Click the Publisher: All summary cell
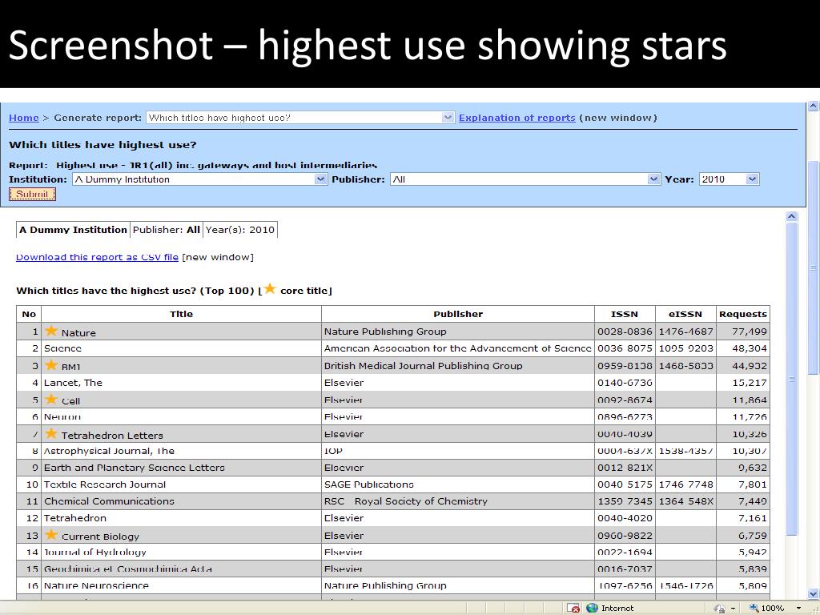Image resolution: width=820 pixels, height=615 pixels. (x=167, y=230)
